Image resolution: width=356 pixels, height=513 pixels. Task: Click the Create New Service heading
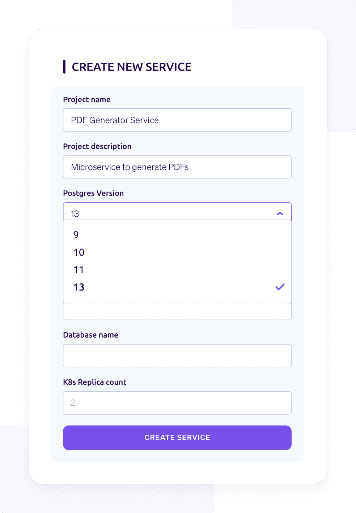[x=132, y=67]
